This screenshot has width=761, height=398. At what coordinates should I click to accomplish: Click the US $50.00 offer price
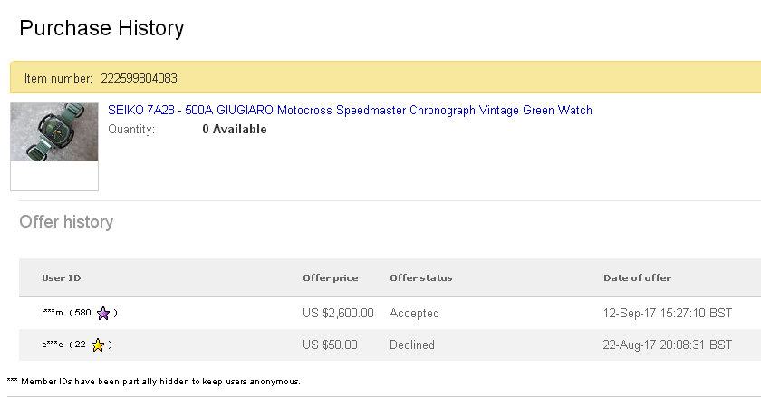pyautogui.click(x=330, y=345)
